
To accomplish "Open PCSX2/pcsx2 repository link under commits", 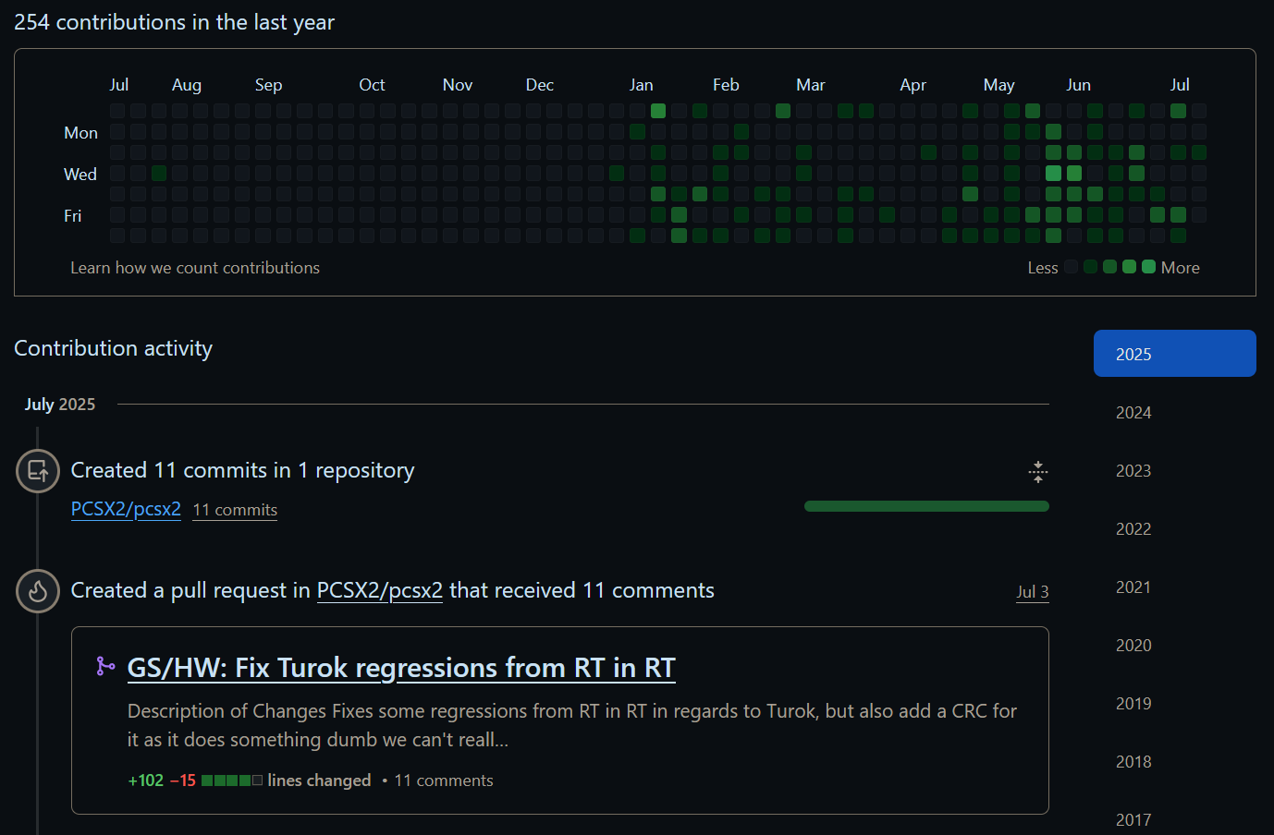I will [126, 509].
